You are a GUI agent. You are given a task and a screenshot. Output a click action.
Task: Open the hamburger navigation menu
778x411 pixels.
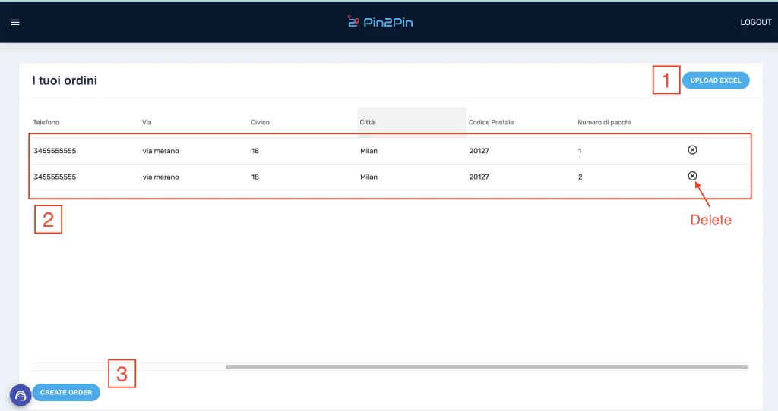coord(15,22)
